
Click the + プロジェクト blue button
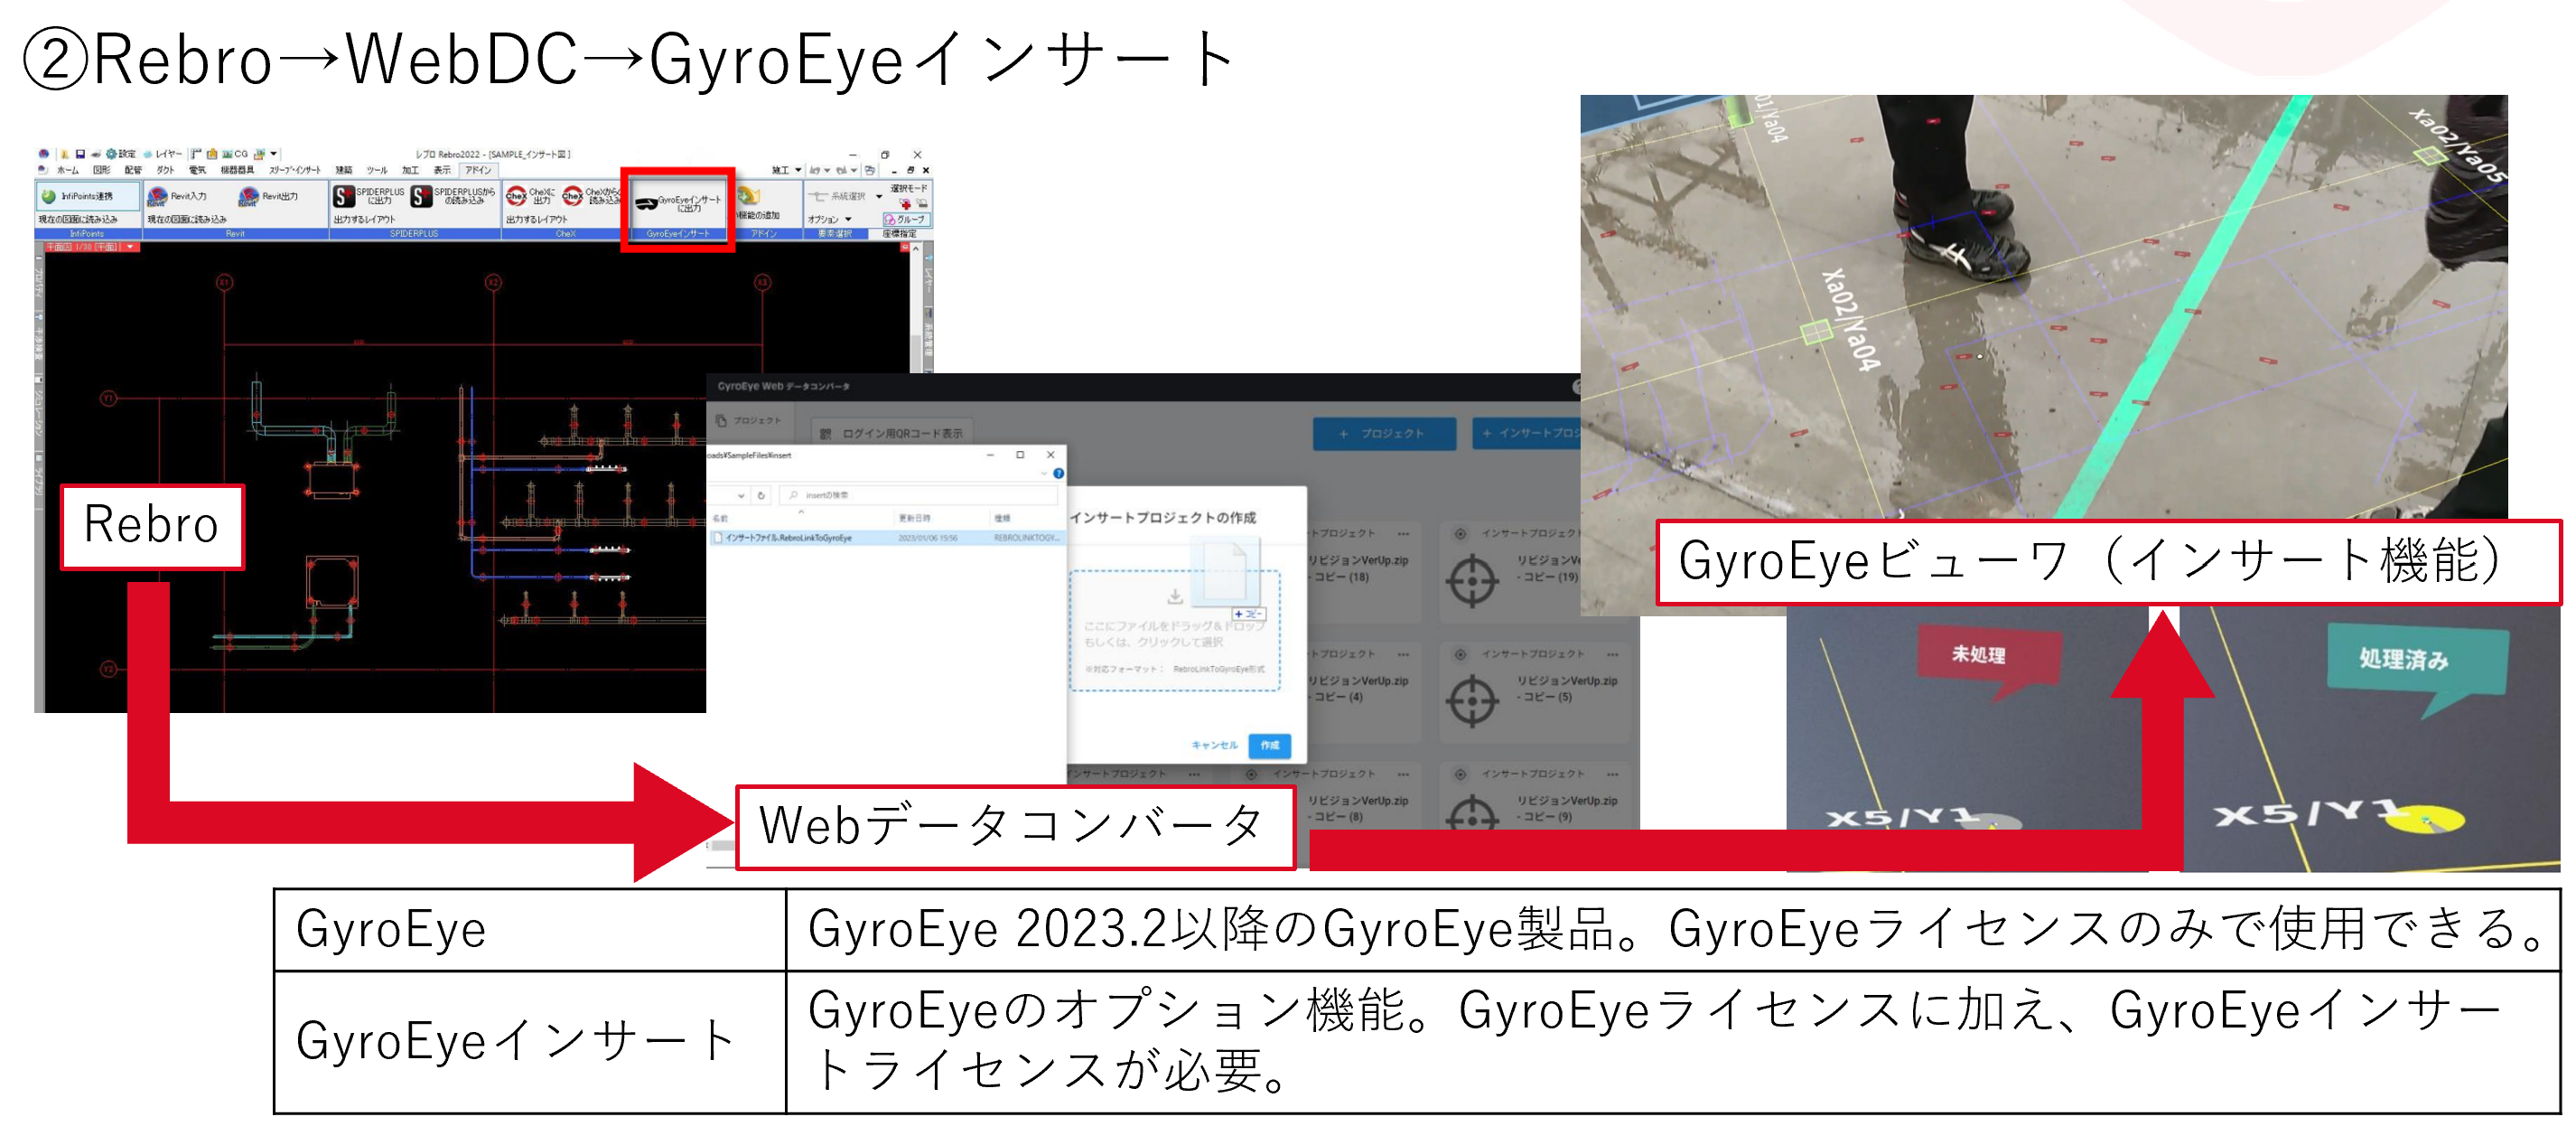coord(1383,434)
